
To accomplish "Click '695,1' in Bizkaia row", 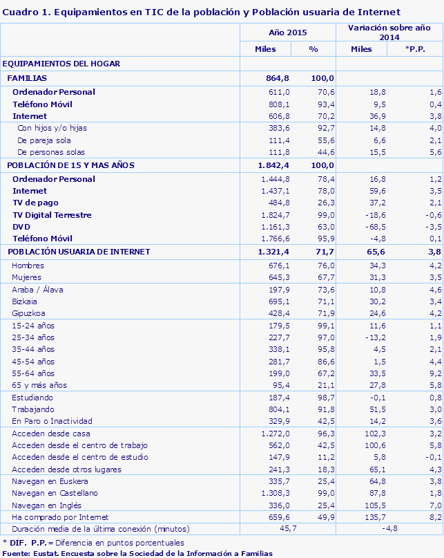I will click(x=279, y=301).
